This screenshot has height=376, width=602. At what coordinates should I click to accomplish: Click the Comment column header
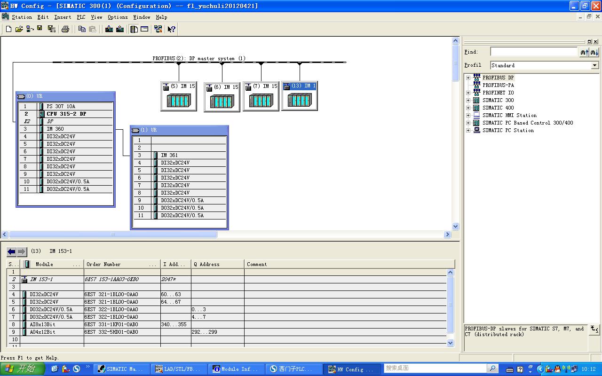pyautogui.click(x=349, y=264)
